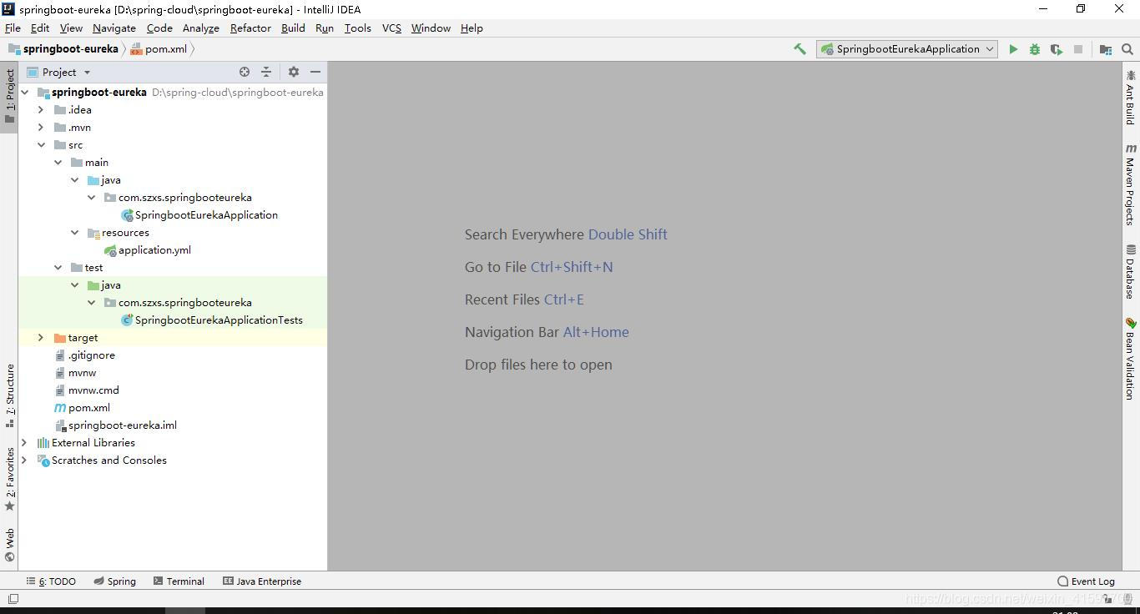Collapse the test folder
The height and width of the screenshot is (614, 1140).
click(x=58, y=268)
